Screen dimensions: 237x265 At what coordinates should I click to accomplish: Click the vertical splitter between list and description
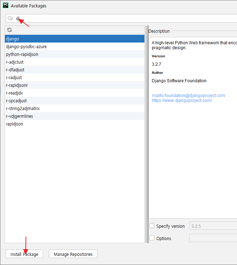[147, 134]
